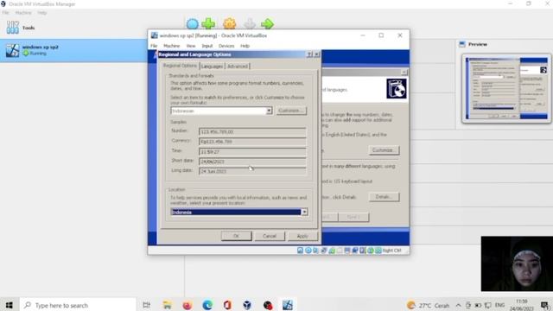Click the Type here to search box
Viewport: 553px width, 311px height.
click(78, 305)
